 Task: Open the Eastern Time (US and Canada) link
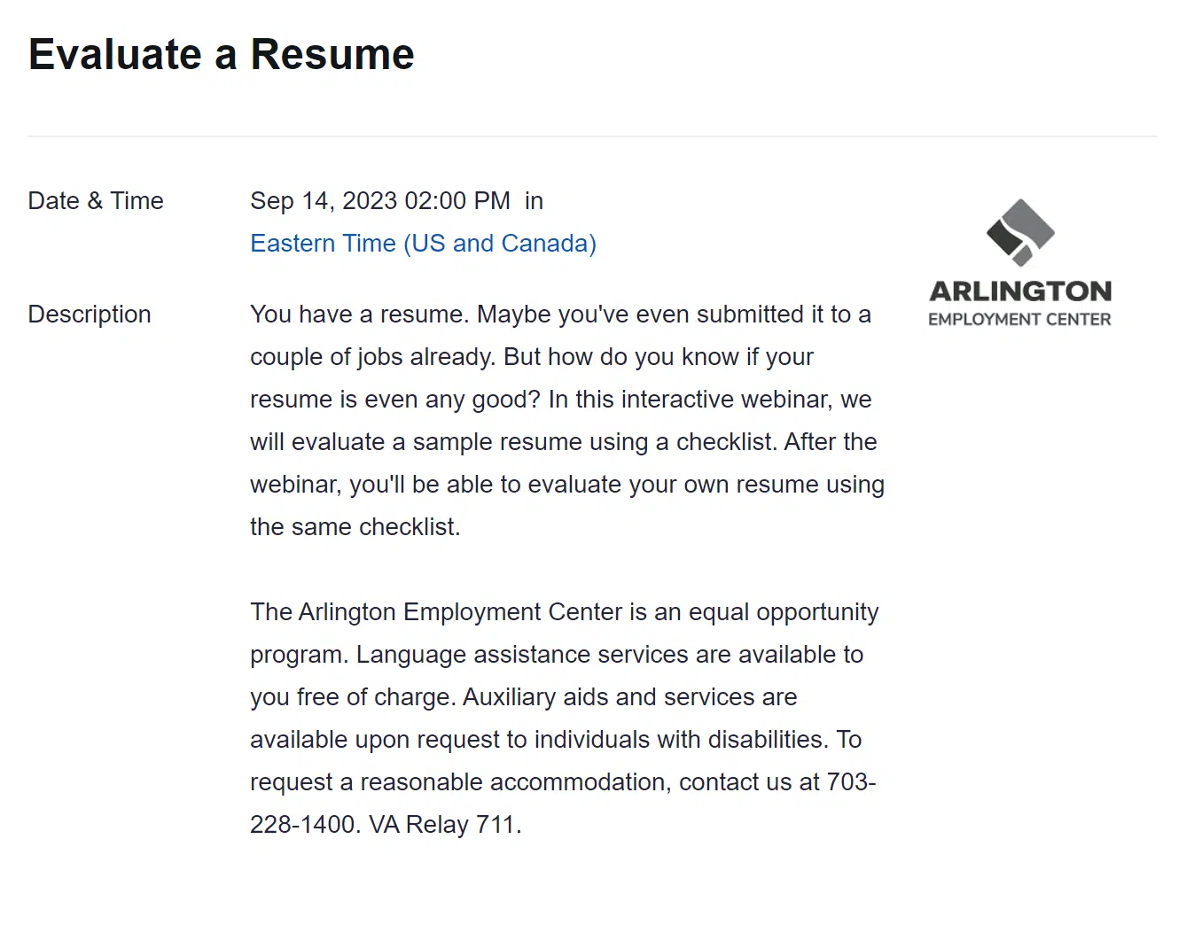point(423,244)
